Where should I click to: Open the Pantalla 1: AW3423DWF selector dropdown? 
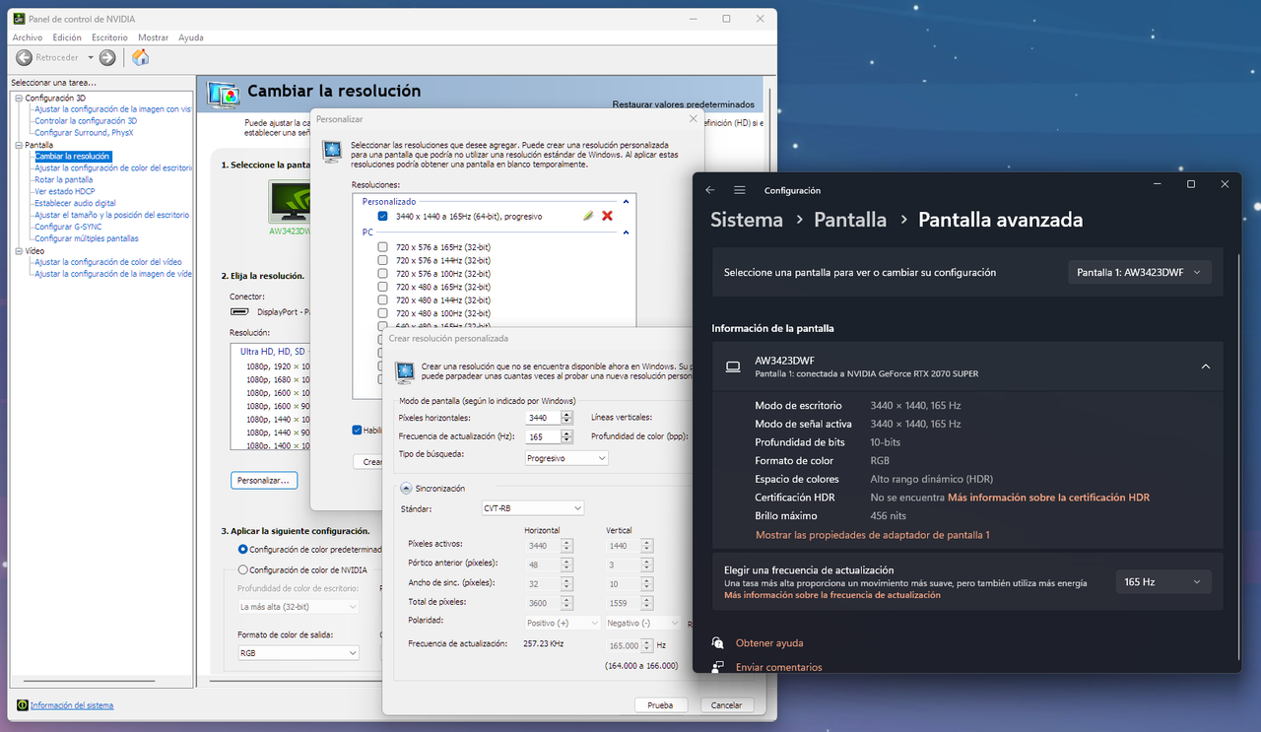[x=1140, y=272]
